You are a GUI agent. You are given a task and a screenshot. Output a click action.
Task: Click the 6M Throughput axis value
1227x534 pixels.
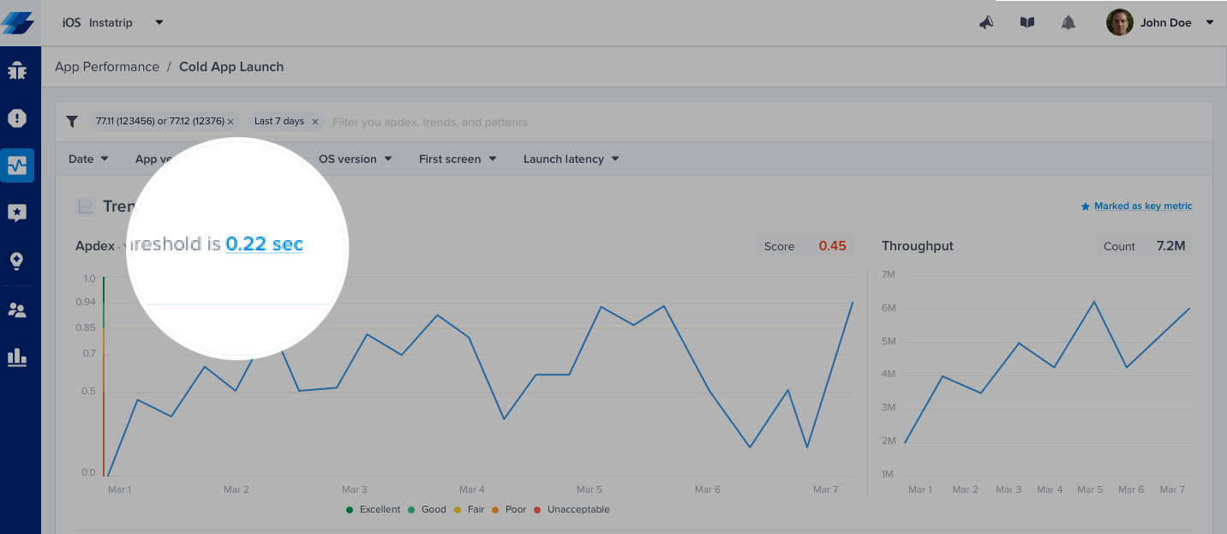pos(888,309)
